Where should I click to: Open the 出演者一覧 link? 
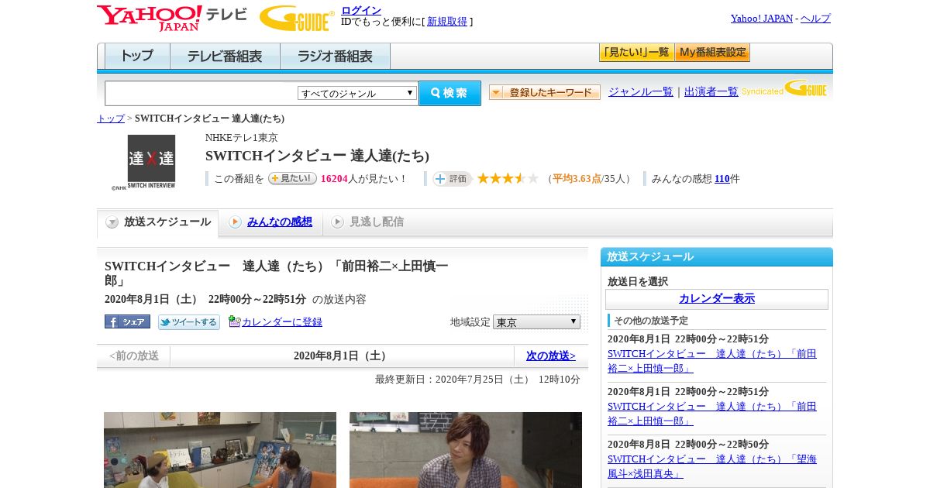711,92
